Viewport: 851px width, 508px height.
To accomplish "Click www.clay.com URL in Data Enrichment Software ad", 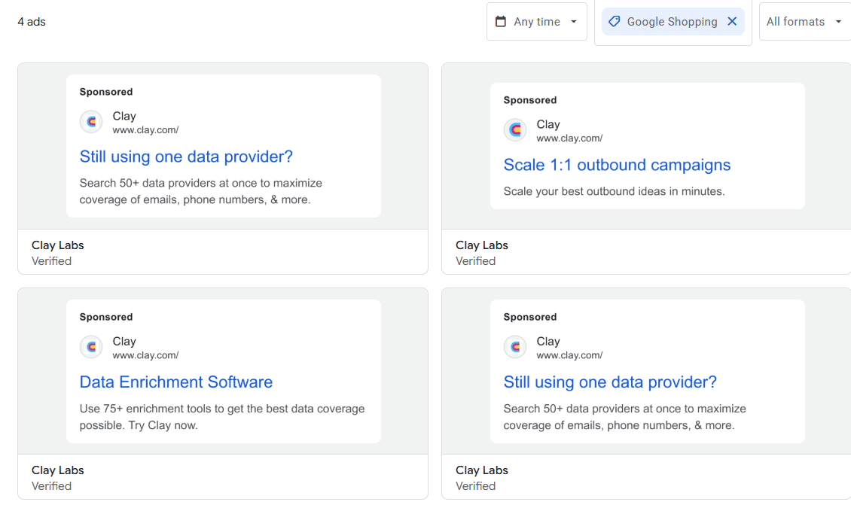I will 145,355.
